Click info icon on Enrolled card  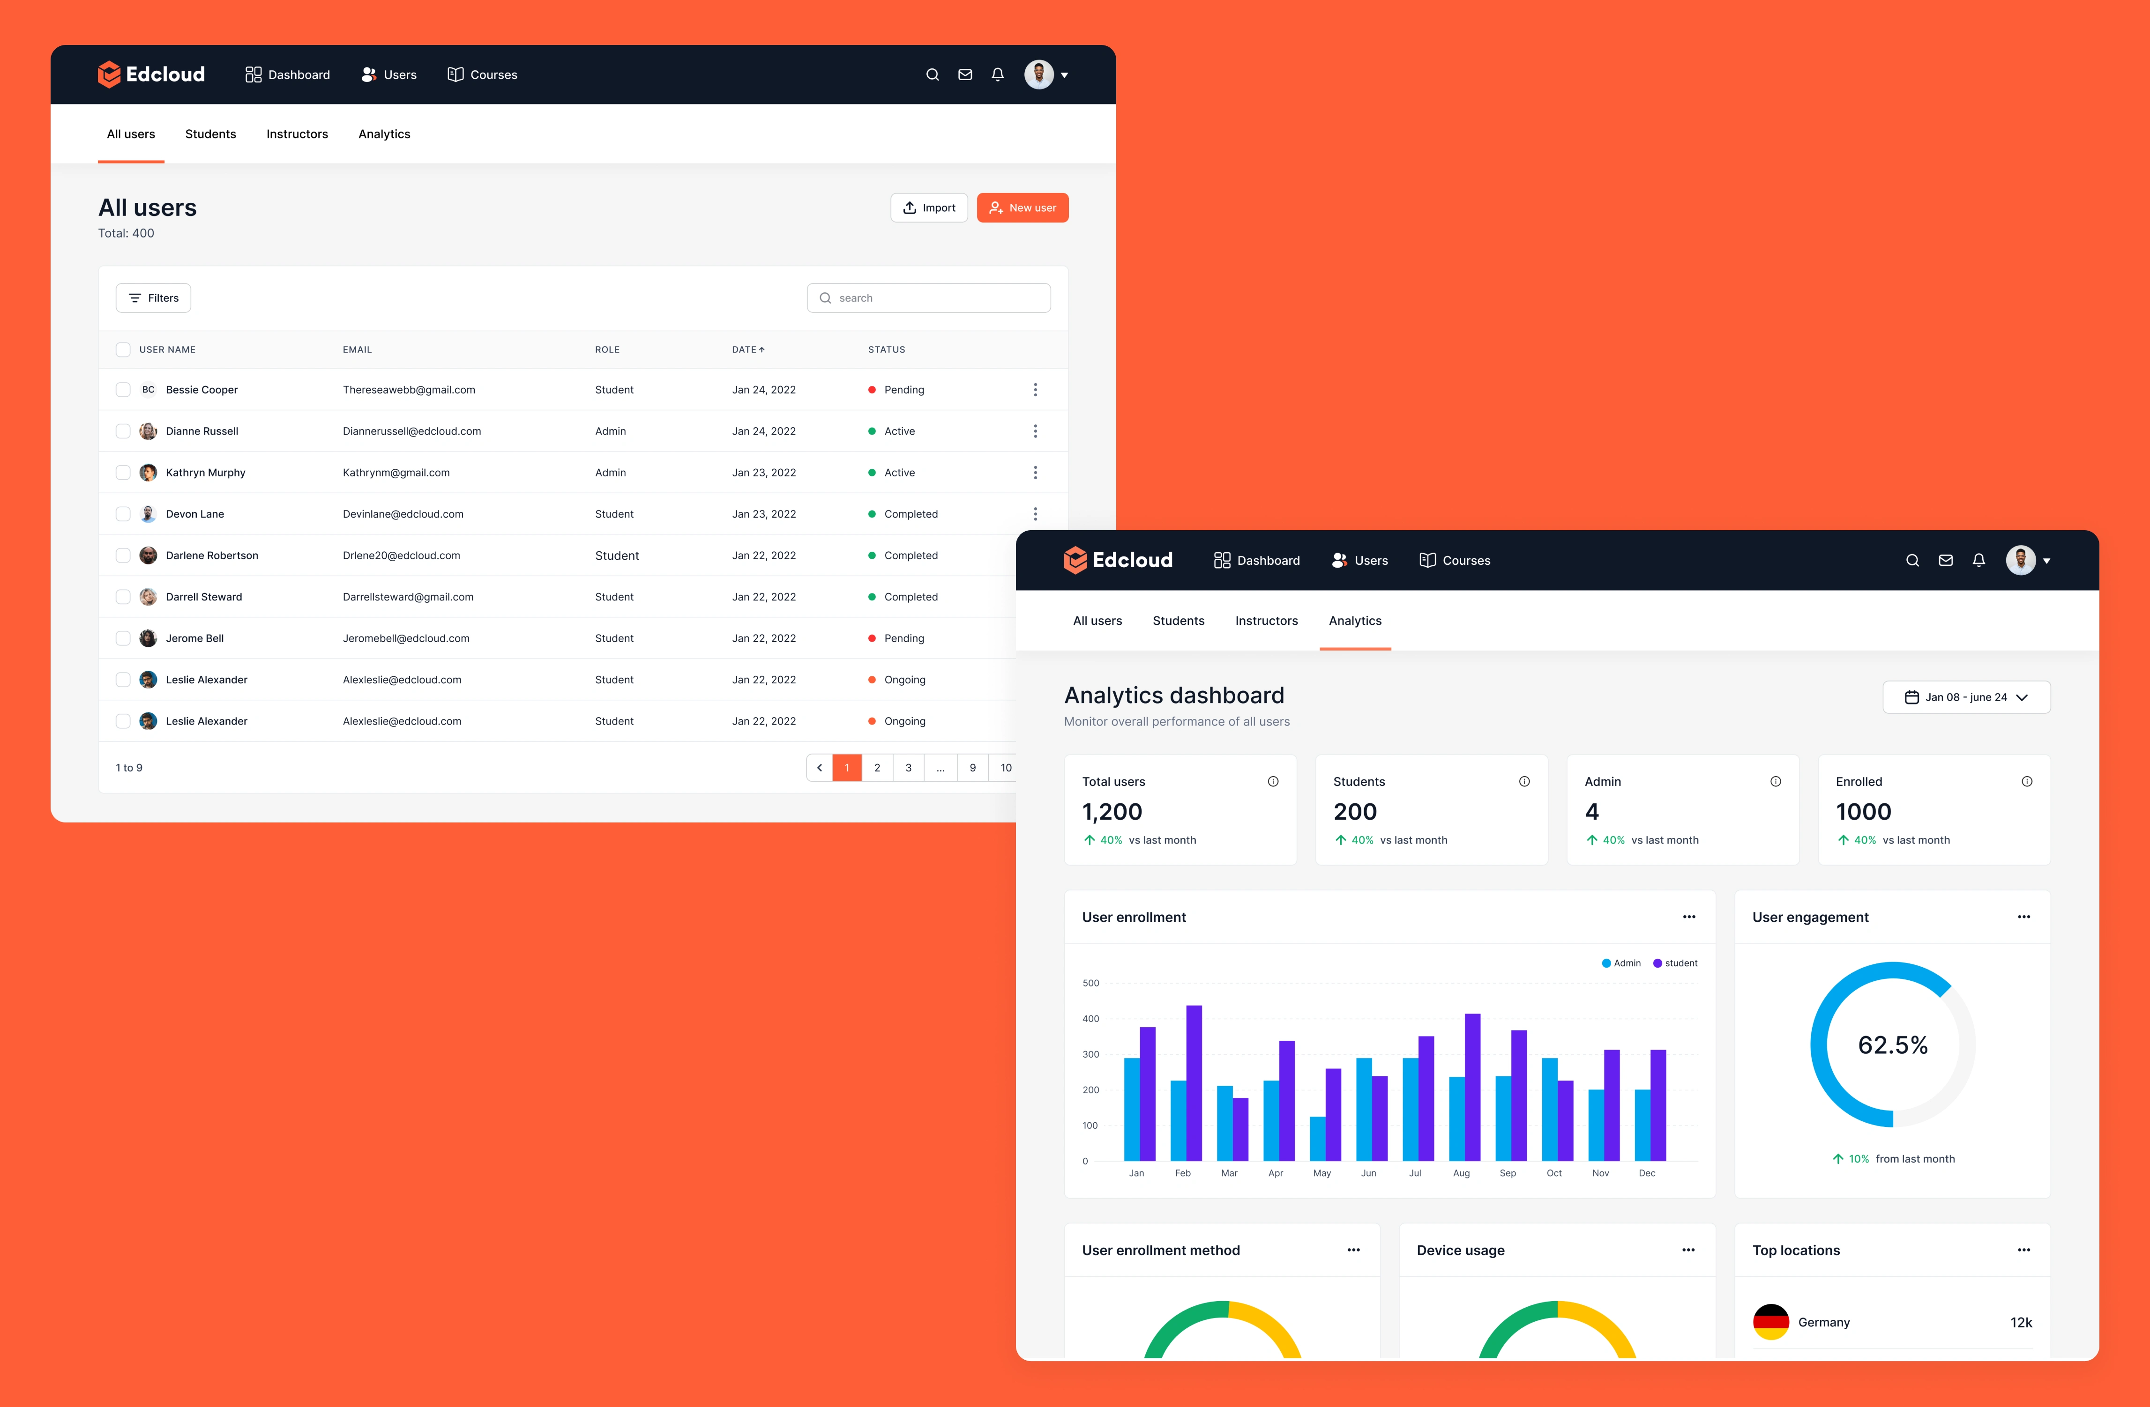2026,781
